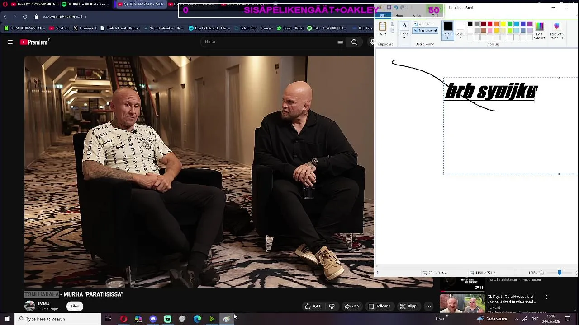Reload the browser page
This screenshot has height=325, width=579.
[25, 17]
